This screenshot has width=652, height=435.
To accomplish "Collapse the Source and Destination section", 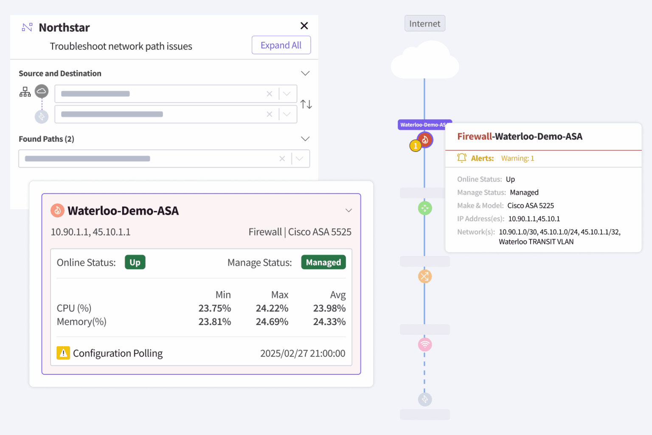I will 305,73.
